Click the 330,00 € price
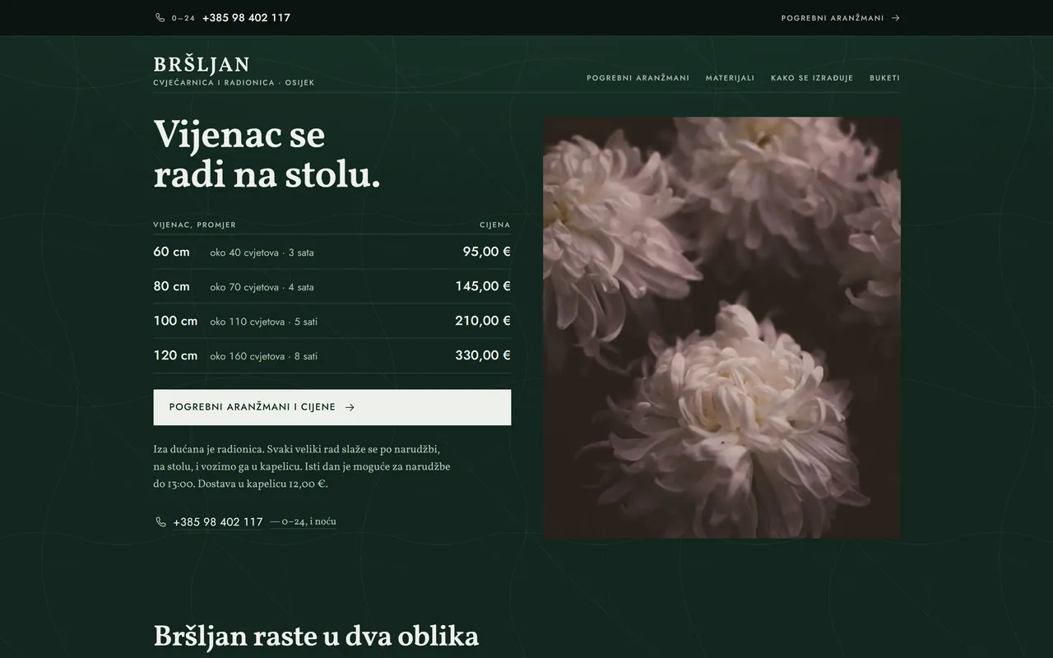The image size is (1053, 658). [x=483, y=355]
